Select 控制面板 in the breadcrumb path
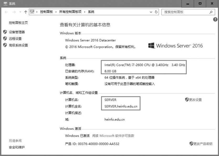Viewport: 219px width, 156px height. 46,12
